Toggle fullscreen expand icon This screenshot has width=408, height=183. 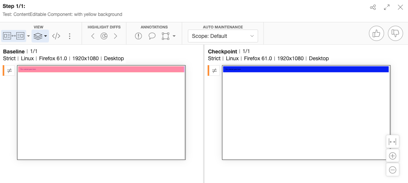point(387,7)
